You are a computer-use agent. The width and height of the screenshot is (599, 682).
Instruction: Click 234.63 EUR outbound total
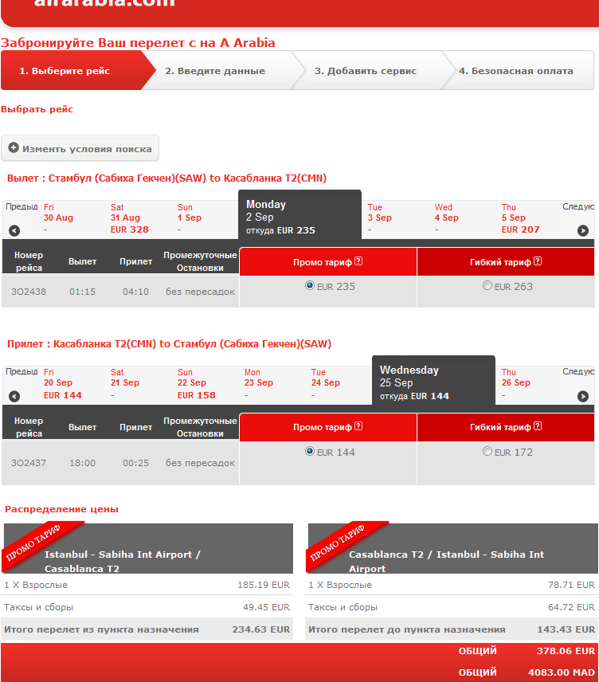click(x=261, y=629)
